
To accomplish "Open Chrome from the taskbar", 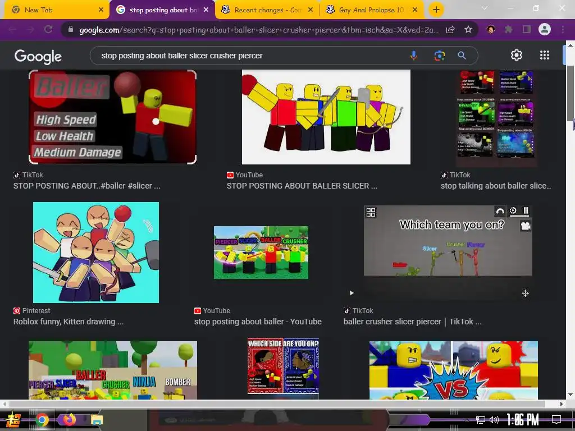I will click(x=42, y=420).
